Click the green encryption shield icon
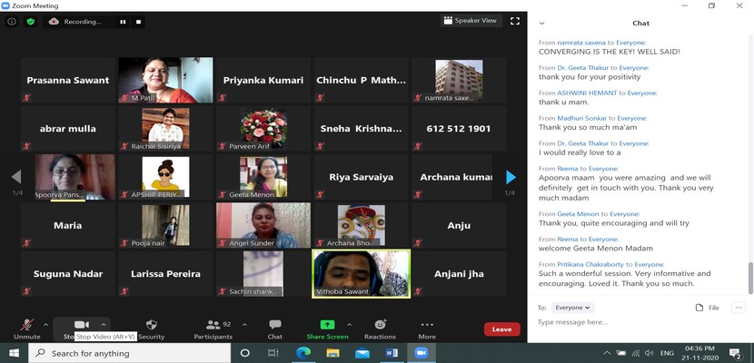Image resolution: width=754 pixels, height=363 pixels. click(x=30, y=21)
